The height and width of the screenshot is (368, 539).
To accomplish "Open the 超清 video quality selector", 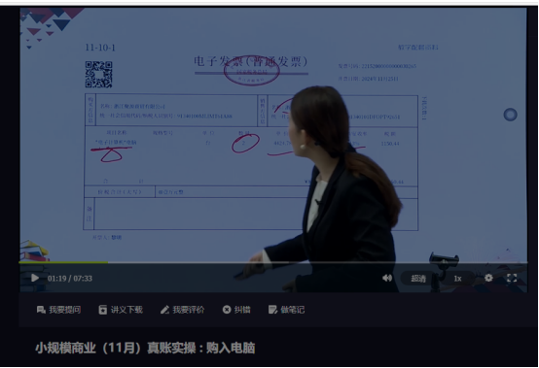I will click(418, 279).
